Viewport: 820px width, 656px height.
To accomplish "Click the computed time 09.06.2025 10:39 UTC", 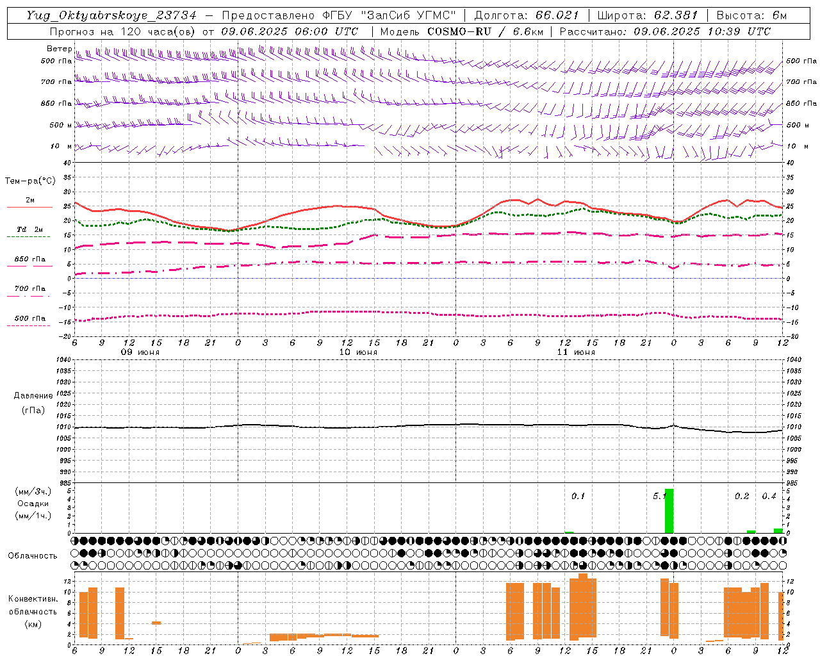I will click(x=702, y=31).
